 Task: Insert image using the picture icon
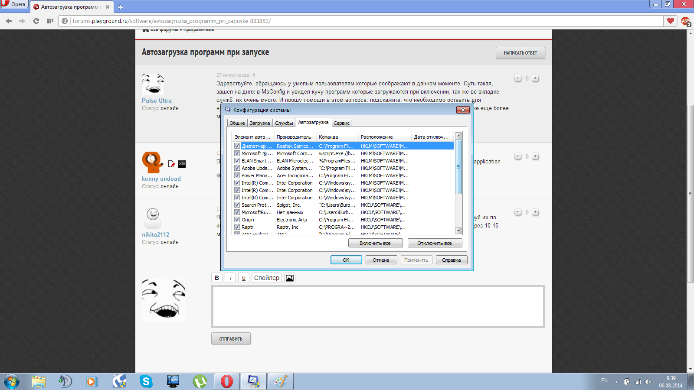coord(290,278)
